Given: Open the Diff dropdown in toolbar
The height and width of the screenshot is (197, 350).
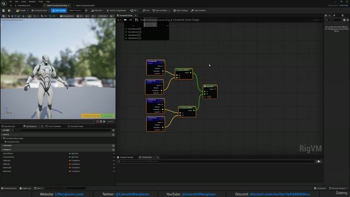Looking at the screenshot, I should click(133, 10).
